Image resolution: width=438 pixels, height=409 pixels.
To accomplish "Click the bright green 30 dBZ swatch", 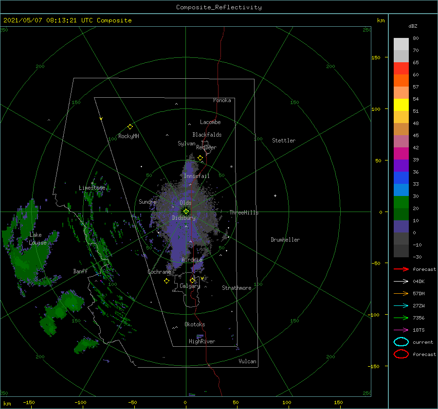I will click(x=401, y=202).
